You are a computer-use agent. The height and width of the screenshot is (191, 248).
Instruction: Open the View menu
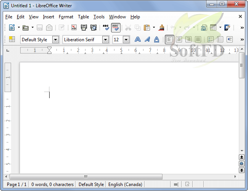pos(34,17)
